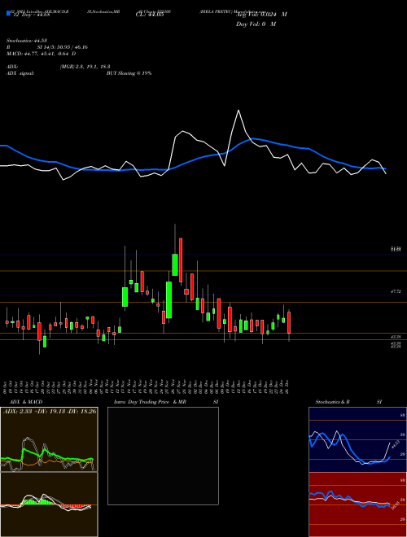Click the 'Day Vol: 0 M' text
The height and width of the screenshot is (537, 407).
pyautogui.click(x=256, y=24)
